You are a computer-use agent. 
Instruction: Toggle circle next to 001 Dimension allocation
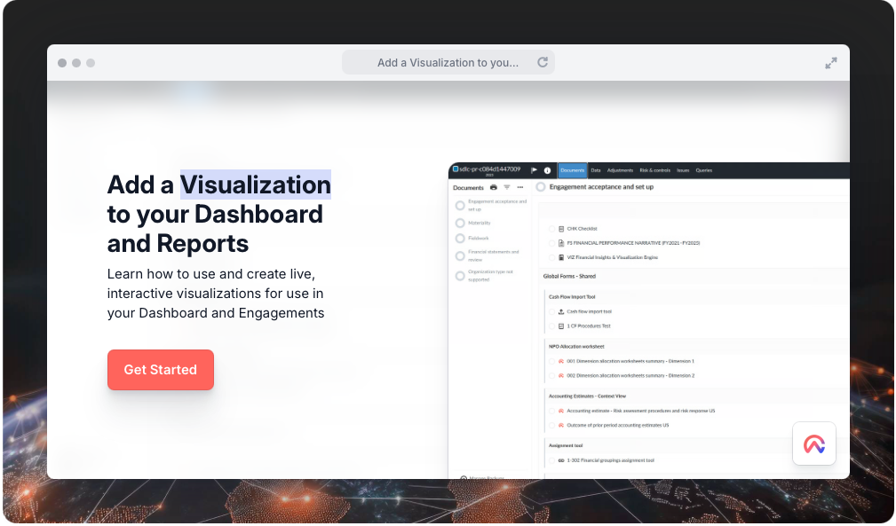[x=552, y=361]
